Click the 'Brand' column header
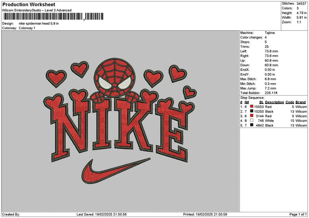The width and height of the screenshot is (309, 218). pyautogui.click(x=301, y=102)
